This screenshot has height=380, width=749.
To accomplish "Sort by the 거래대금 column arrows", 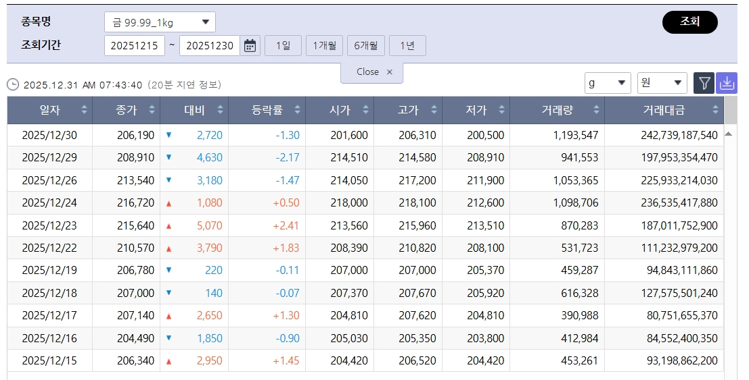I will click(x=715, y=109).
